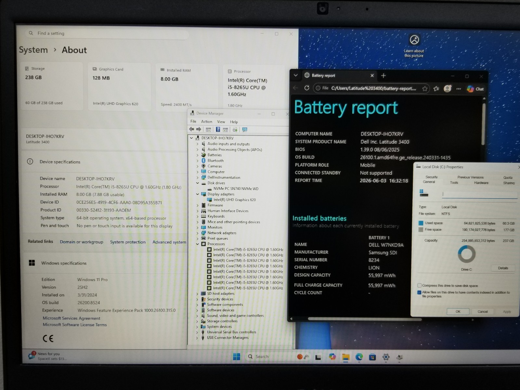Click the Device Manager back arrow icon

click(x=192, y=129)
